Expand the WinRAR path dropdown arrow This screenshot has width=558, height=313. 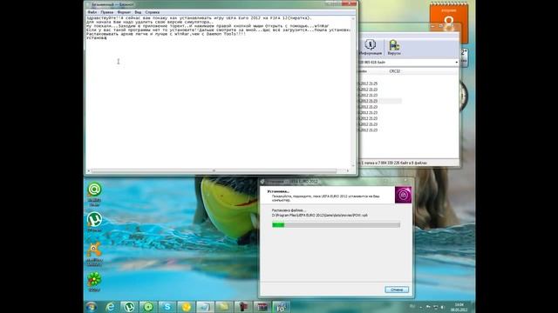point(457,63)
